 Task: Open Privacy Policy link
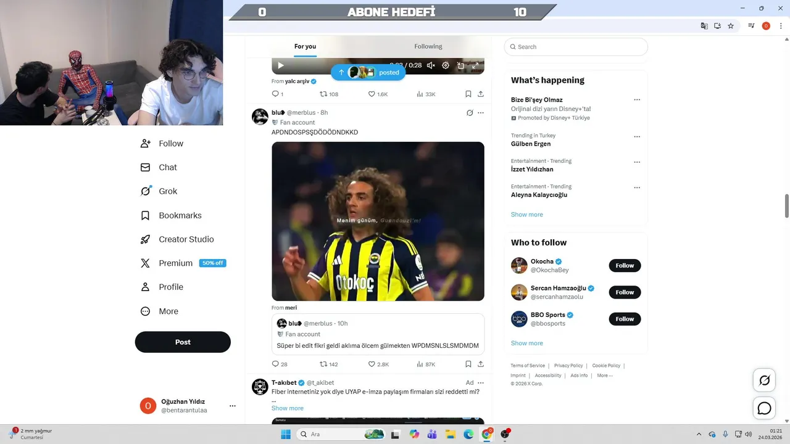(568, 366)
